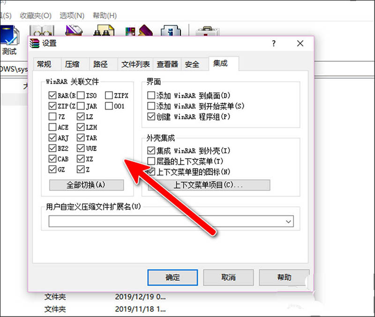Image resolution: width=375 pixels, height=317 pixels.
Task: Enable the ACE association checkbox
Action: [x=52, y=127]
